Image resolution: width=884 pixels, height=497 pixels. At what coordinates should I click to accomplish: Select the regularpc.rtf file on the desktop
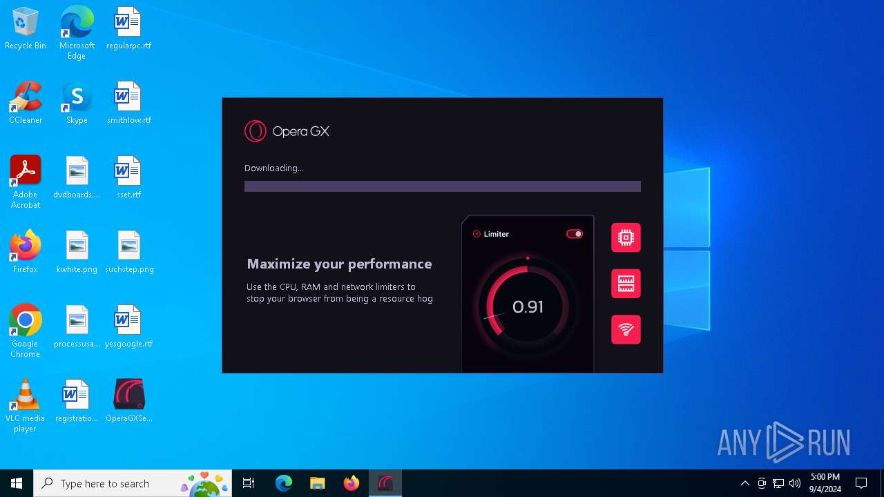point(128,29)
